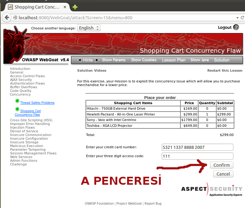Click the Aspect Security logo
This screenshot has height=208, width=245.
(x=212, y=189)
